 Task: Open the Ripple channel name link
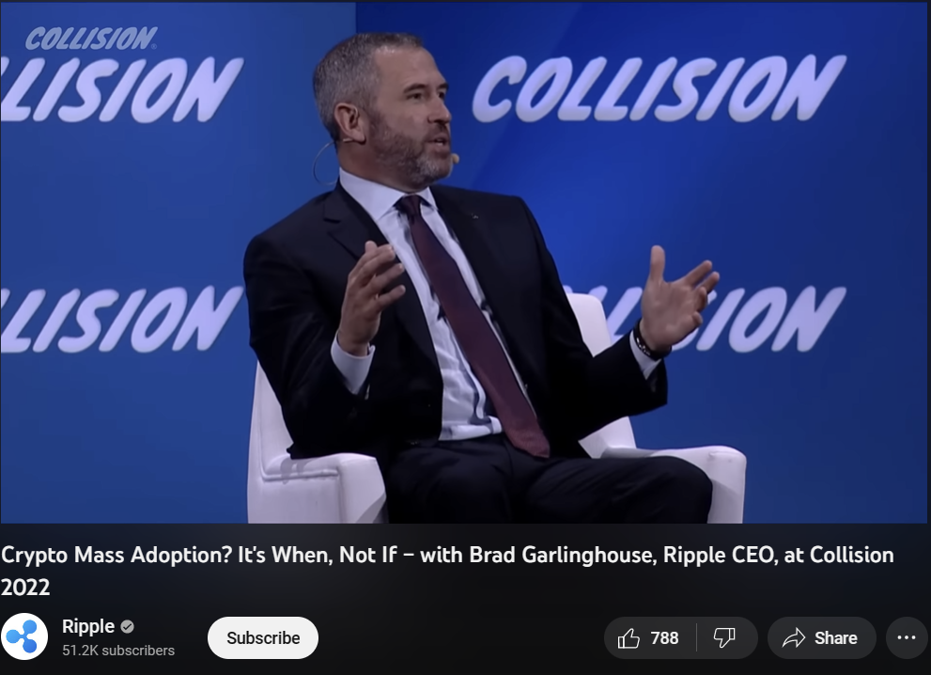88,626
